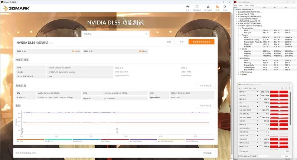Expand the Performance node in HWMonitor
The height and width of the screenshot is (160, 297).
point(239,72)
